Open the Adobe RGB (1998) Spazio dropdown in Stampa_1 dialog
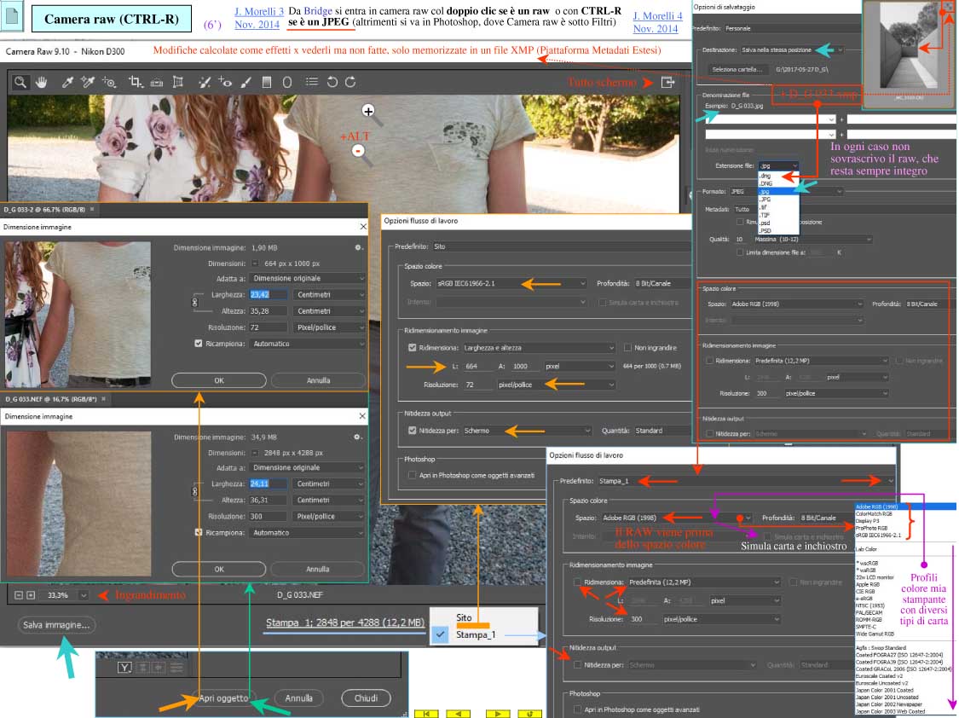The image size is (959, 718). tap(675, 518)
